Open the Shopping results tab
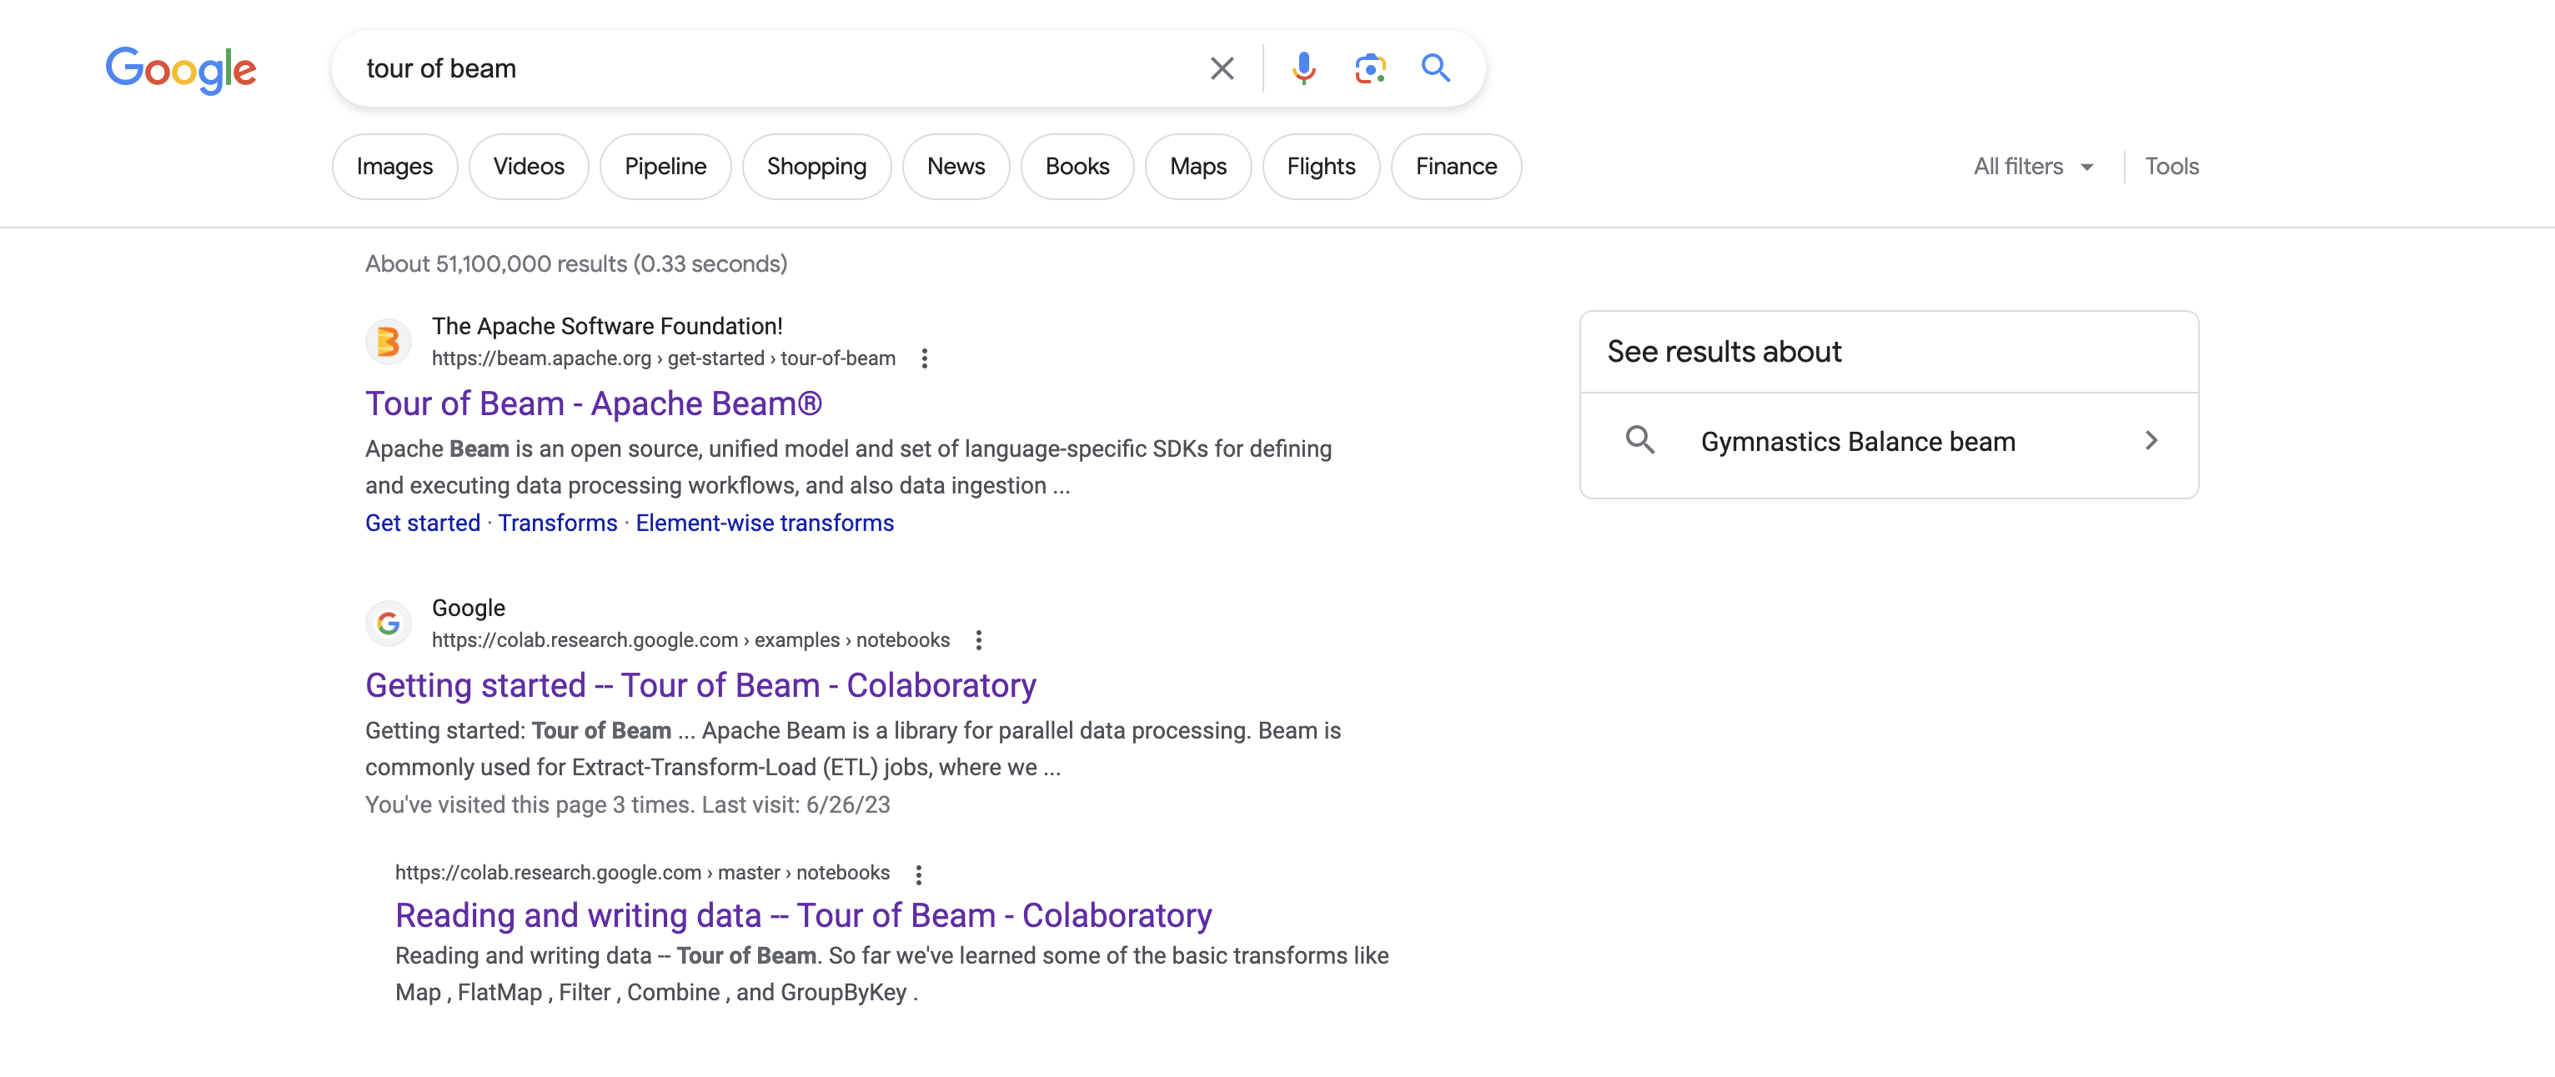2555x1077 pixels. tap(816, 166)
